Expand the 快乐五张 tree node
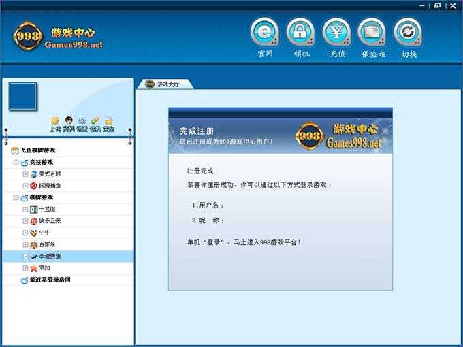The image size is (463, 347). click(x=25, y=221)
